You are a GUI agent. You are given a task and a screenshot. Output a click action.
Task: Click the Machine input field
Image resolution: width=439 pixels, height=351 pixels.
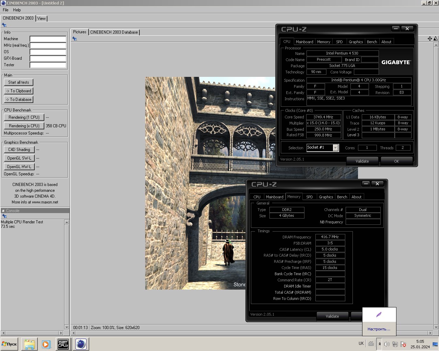coord(48,39)
